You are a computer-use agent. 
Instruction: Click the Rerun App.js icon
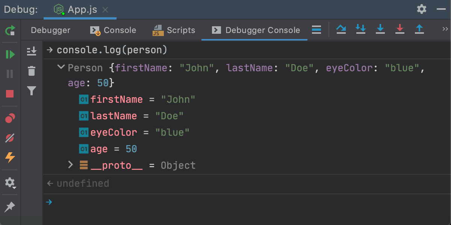10,30
